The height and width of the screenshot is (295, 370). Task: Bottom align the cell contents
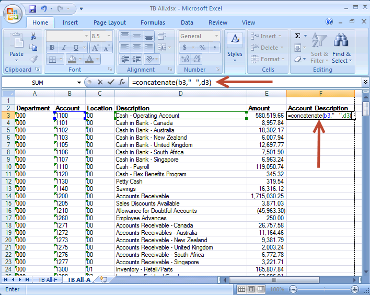point(148,36)
